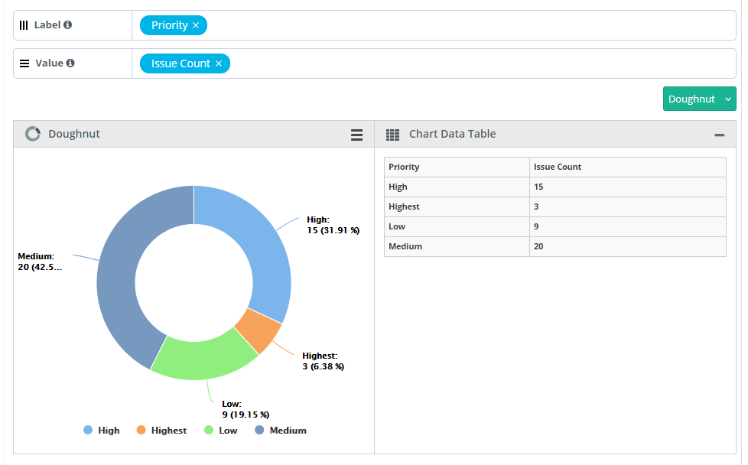The height and width of the screenshot is (465, 748).
Task: Open the chart hamburger menu
Action: click(x=356, y=134)
